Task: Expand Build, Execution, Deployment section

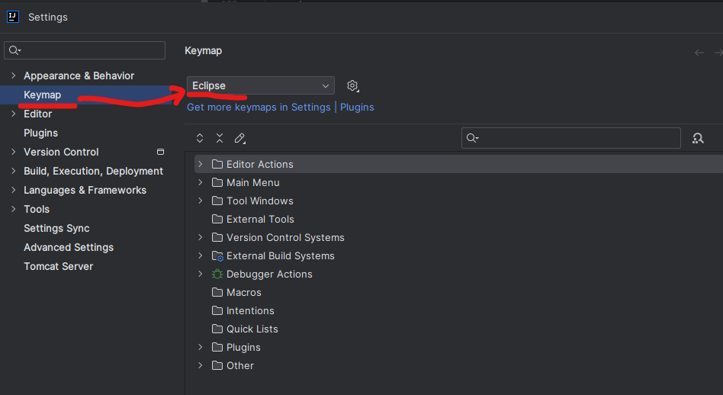Action: tap(14, 171)
